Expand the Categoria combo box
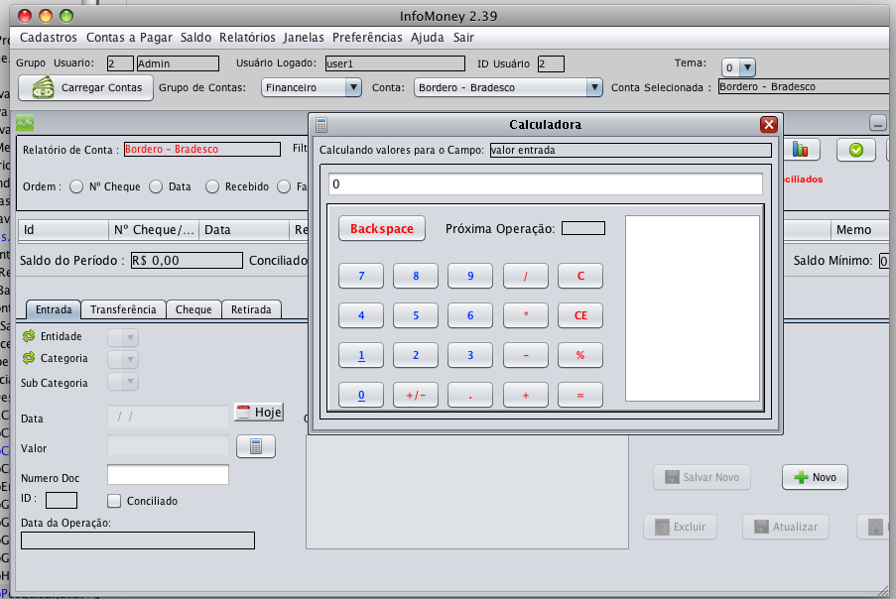The height and width of the screenshot is (599, 896). [x=123, y=359]
